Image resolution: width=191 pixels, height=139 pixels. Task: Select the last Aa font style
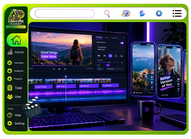pyautogui.click(x=121, y=56)
